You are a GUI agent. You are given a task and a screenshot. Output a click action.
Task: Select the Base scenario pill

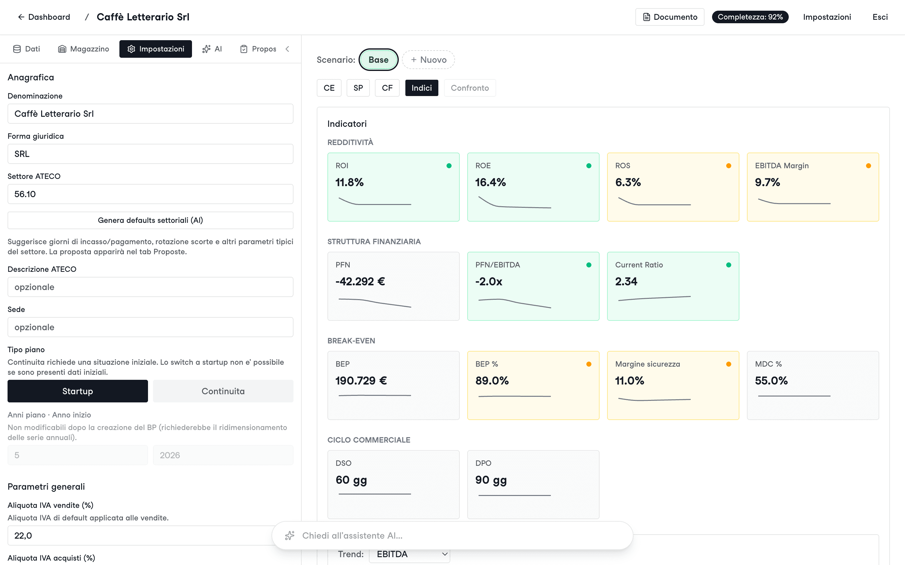(x=378, y=60)
